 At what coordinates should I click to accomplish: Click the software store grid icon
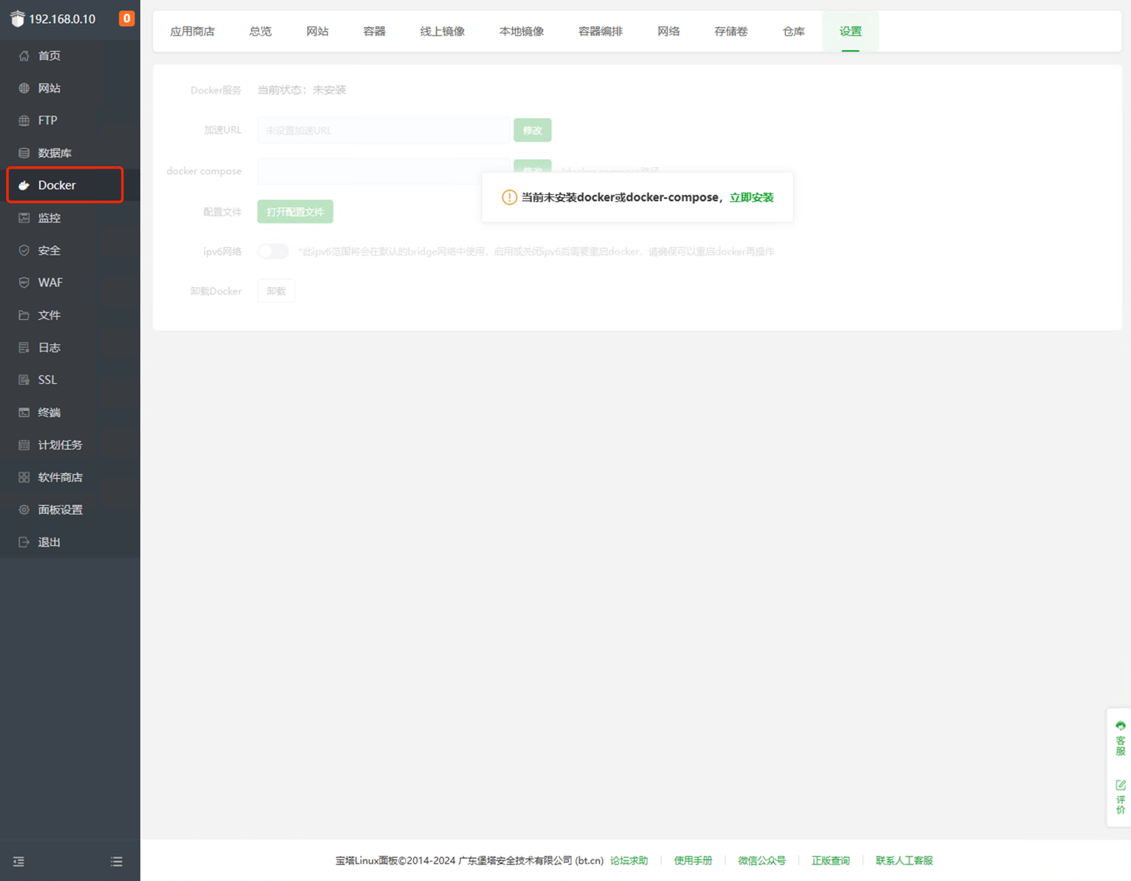(x=24, y=477)
